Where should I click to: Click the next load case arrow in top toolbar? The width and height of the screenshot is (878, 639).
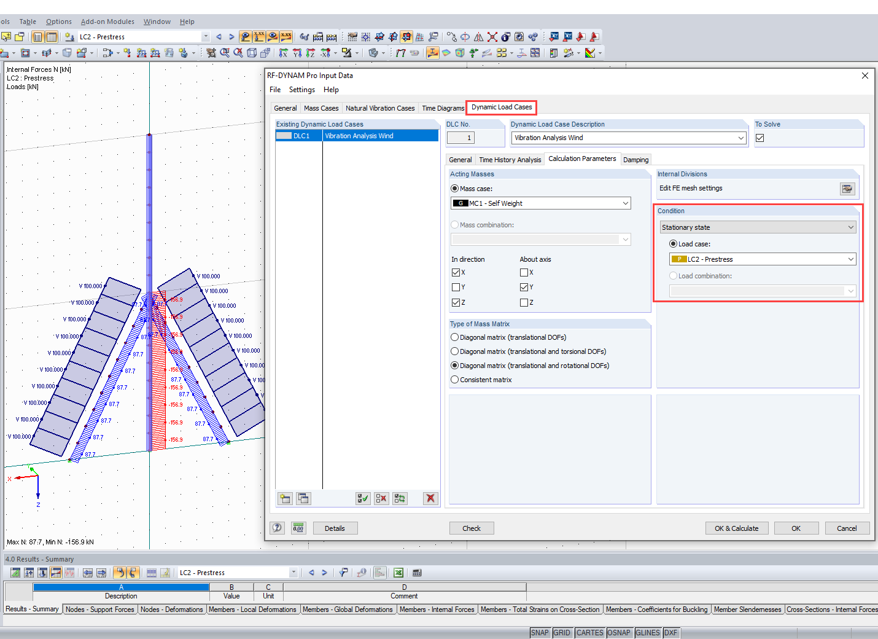pos(231,37)
